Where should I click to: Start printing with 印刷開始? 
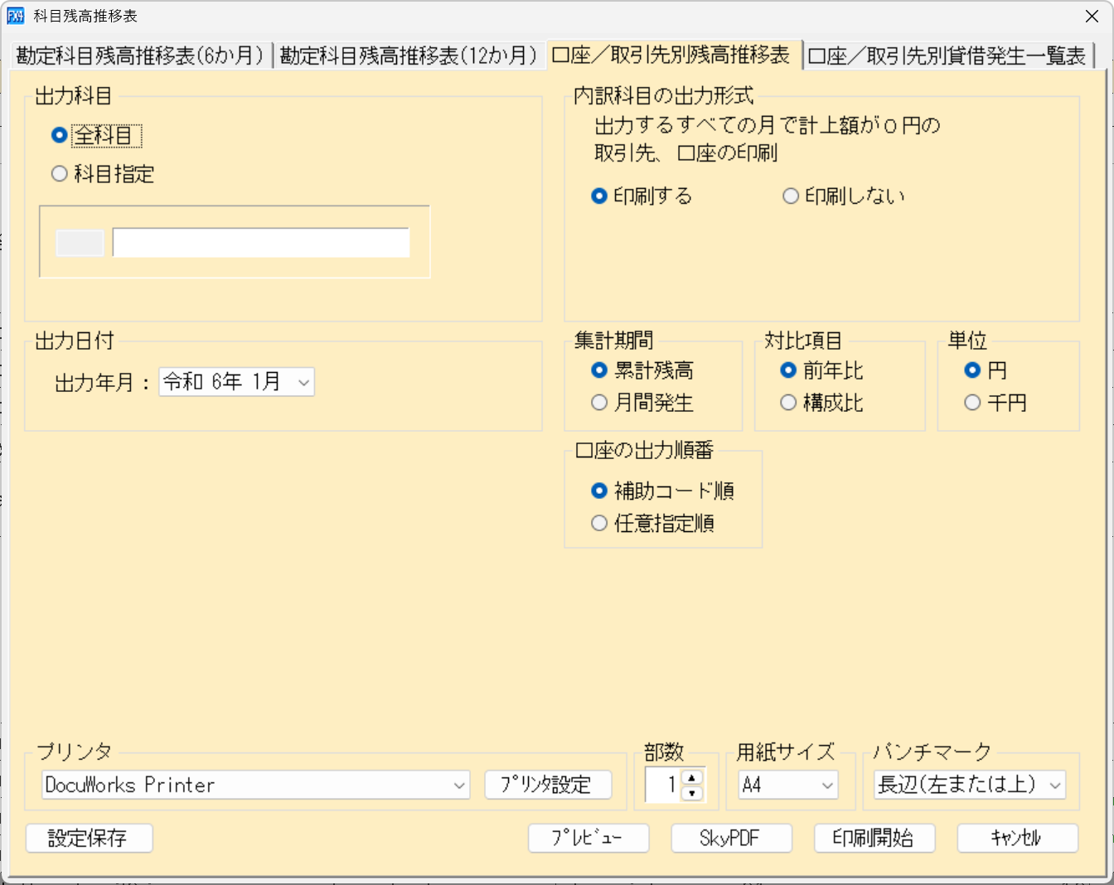coord(874,838)
